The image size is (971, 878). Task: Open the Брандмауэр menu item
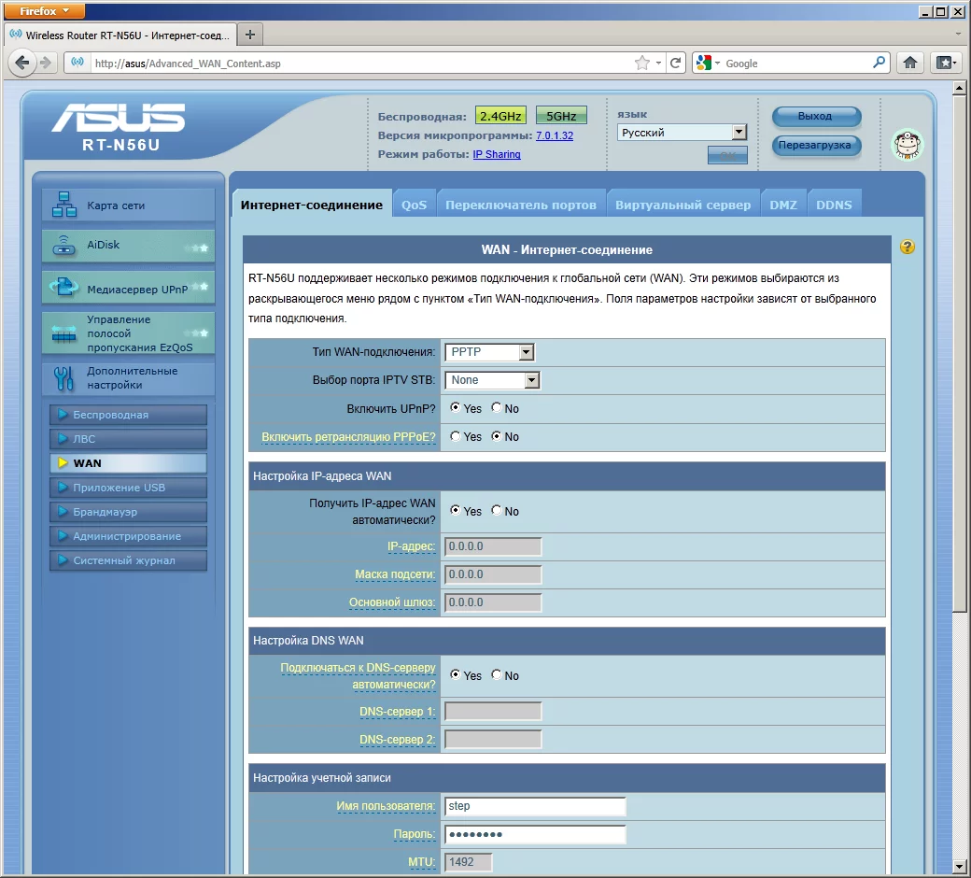[x=128, y=512]
